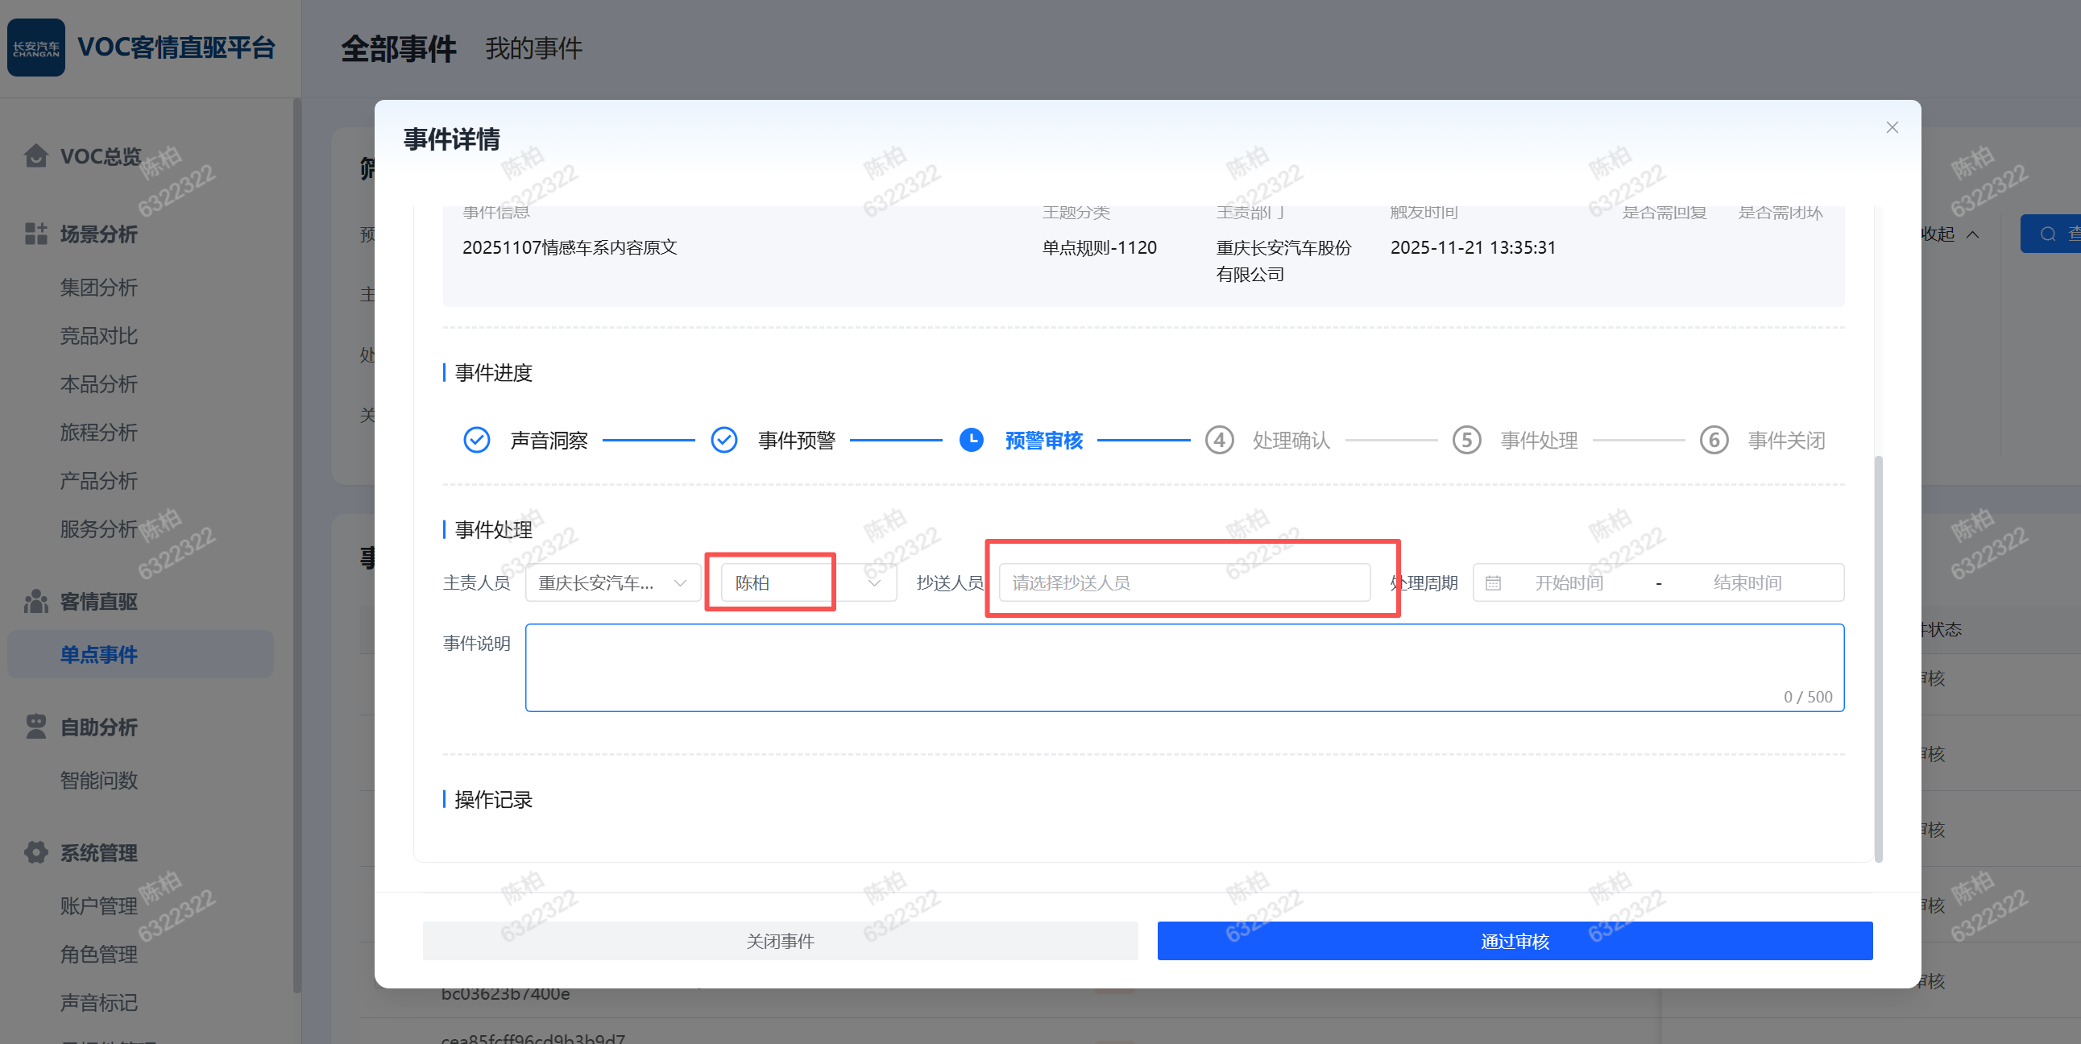Click the 系统管理 gear icon
Viewport: 2081px width, 1044px height.
(35, 851)
